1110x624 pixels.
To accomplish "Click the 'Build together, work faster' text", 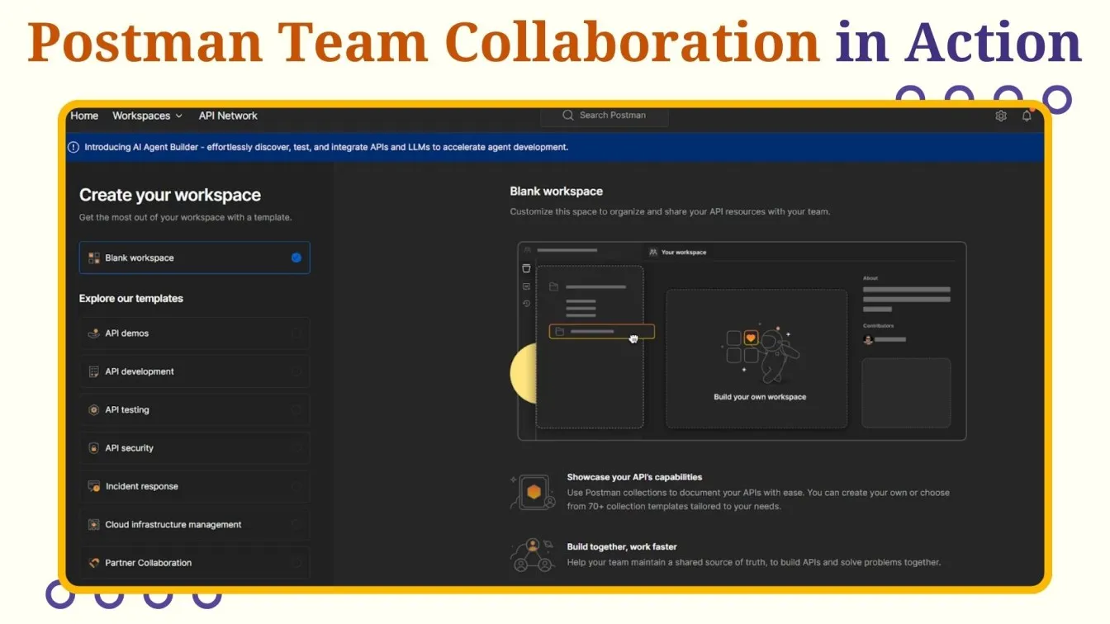I will pyautogui.click(x=622, y=546).
